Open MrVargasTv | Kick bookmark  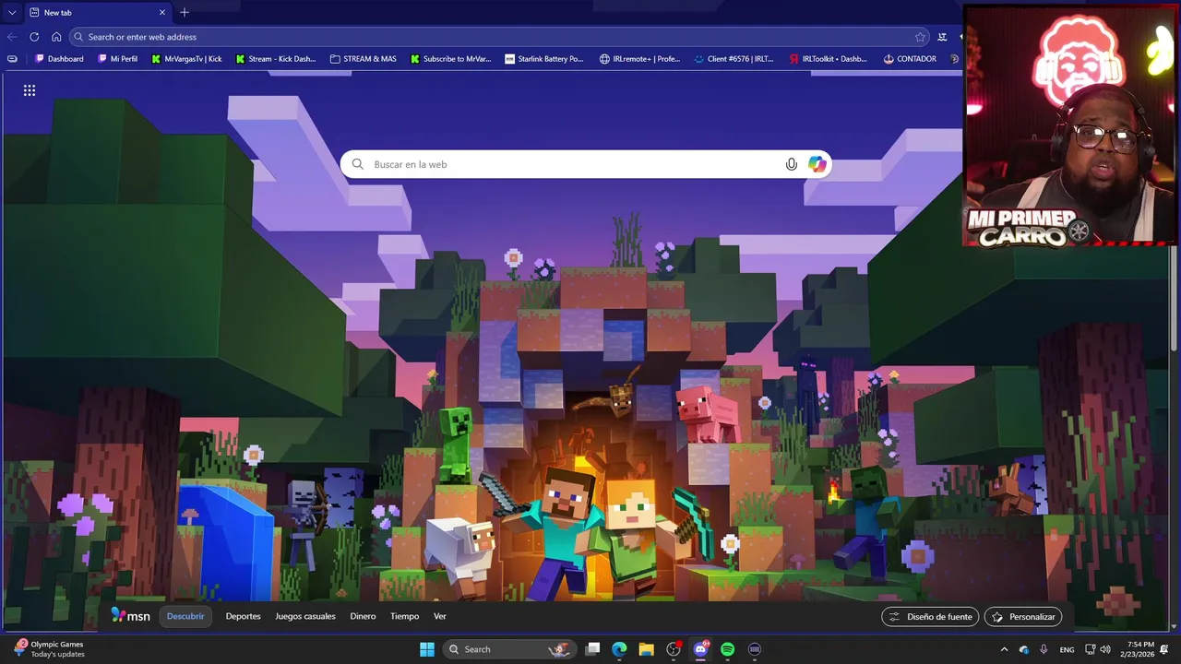(187, 59)
